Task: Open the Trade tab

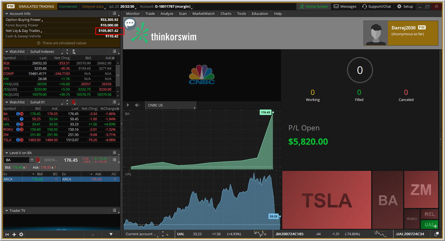Action: pos(150,13)
